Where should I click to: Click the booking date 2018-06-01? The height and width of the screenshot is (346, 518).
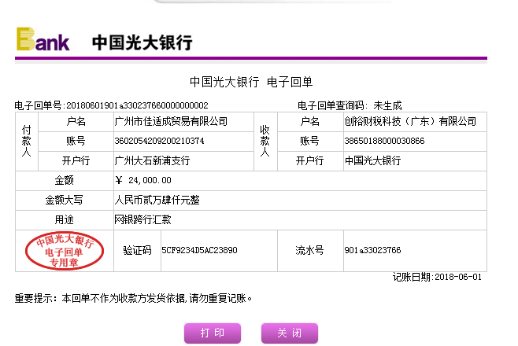click(458, 277)
